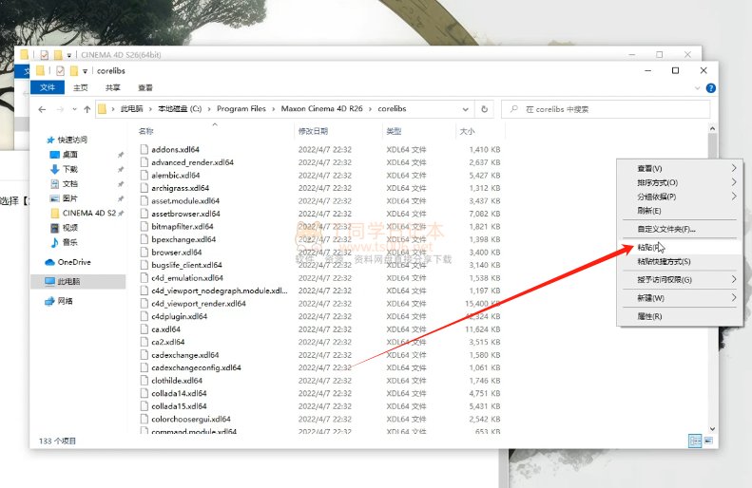The width and height of the screenshot is (752, 488).
Task: Click Program Files in the breadcrumb path
Action: pyautogui.click(x=245, y=109)
